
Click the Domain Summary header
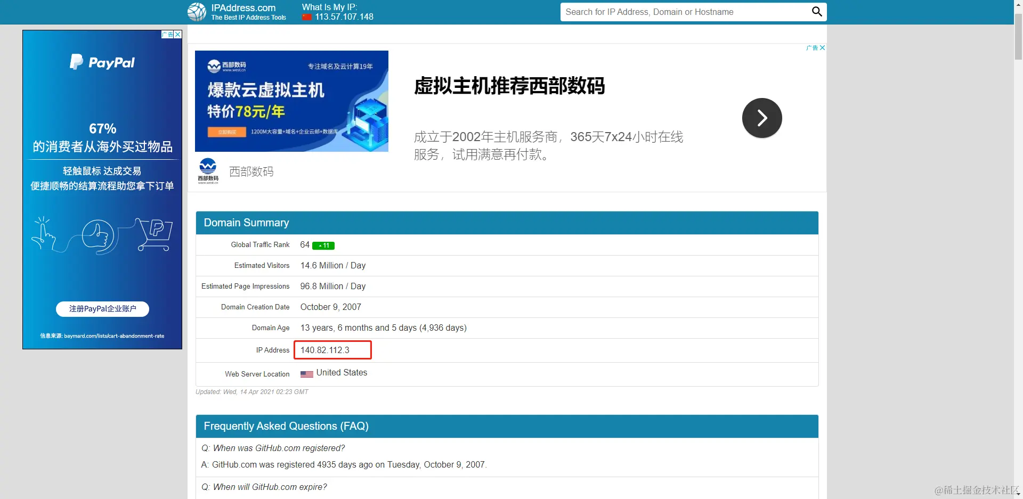click(x=507, y=223)
